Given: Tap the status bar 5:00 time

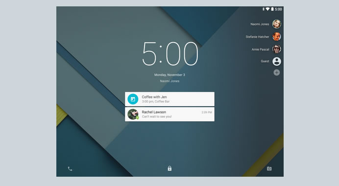Looking at the screenshot, I should point(278,9).
